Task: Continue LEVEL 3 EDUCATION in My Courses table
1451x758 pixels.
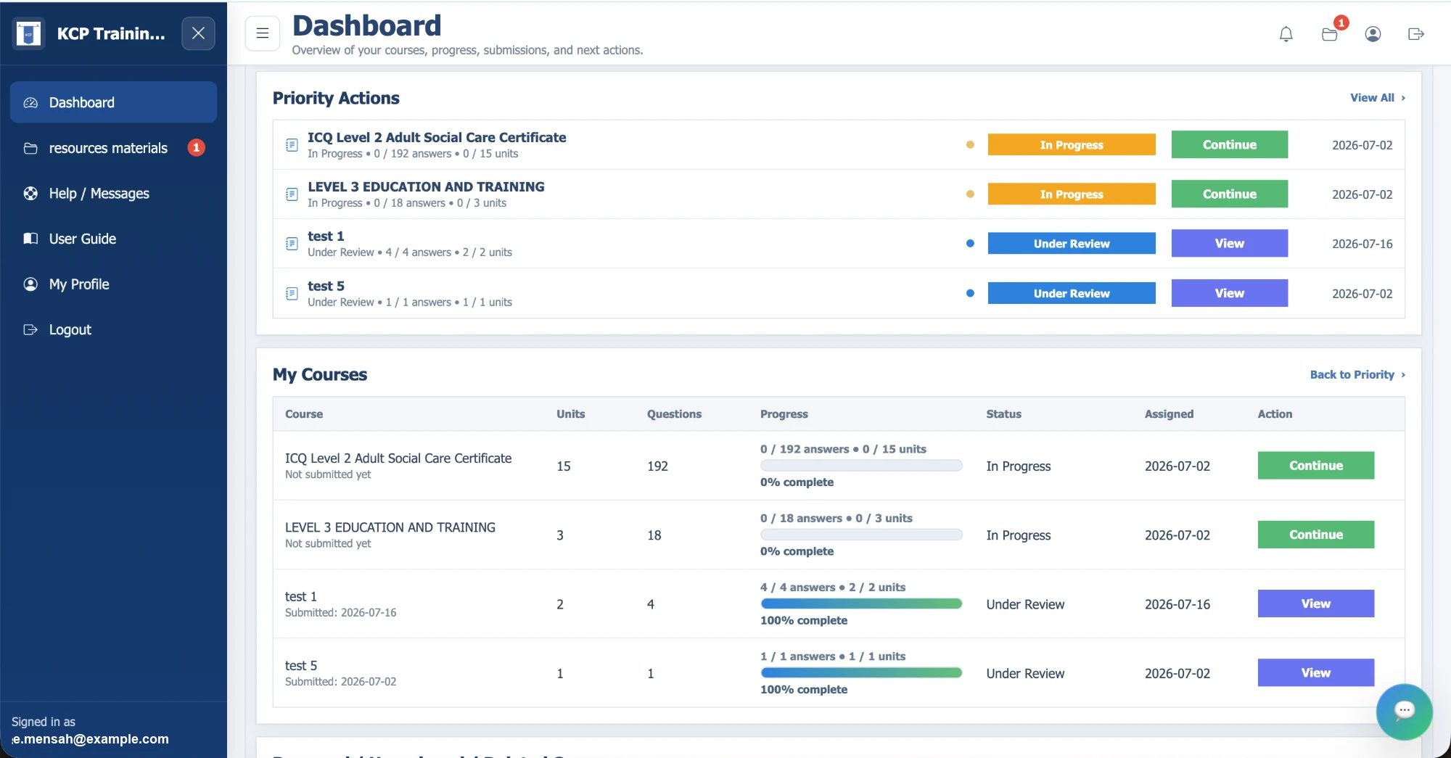Action: pyautogui.click(x=1316, y=535)
